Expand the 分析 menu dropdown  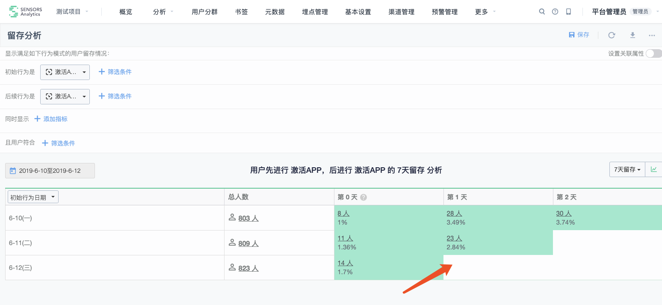tap(163, 12)
